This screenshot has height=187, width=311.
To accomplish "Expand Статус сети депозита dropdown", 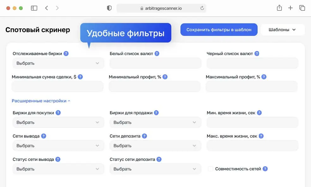I will point(155,169).
